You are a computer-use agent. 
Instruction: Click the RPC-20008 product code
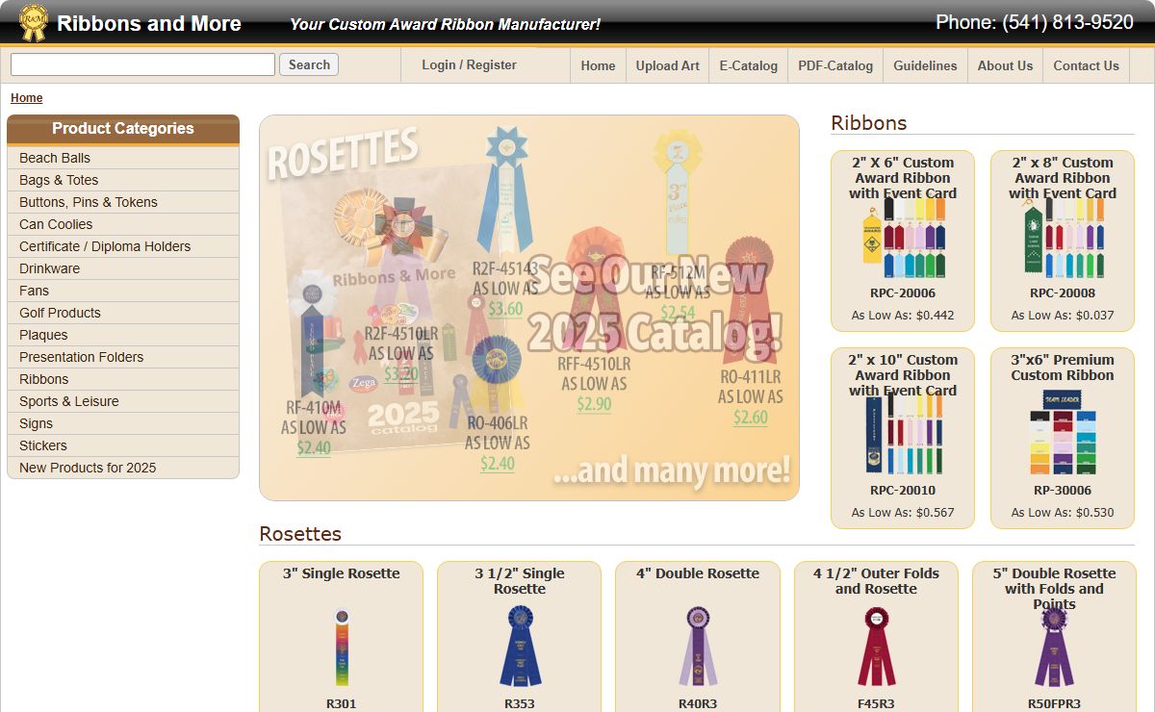pos(1063,293)
